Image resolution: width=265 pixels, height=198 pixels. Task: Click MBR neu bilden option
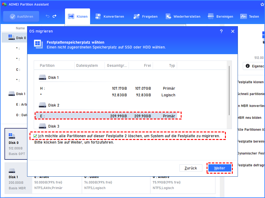[x=249, y=118]
